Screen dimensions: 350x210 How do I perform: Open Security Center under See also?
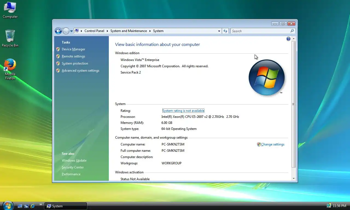[73, 167]
